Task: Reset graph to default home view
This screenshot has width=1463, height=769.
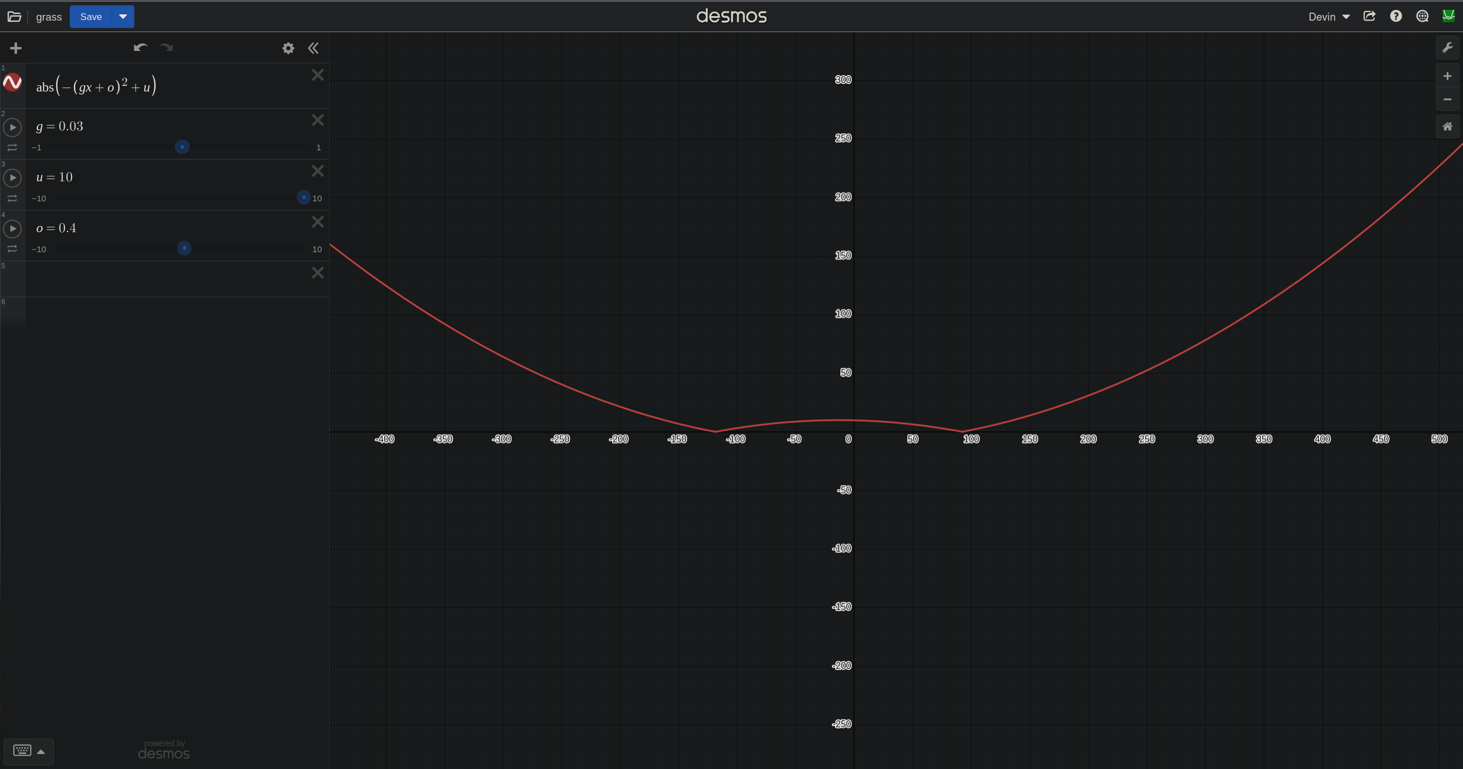Action: tap(1447, 127)
